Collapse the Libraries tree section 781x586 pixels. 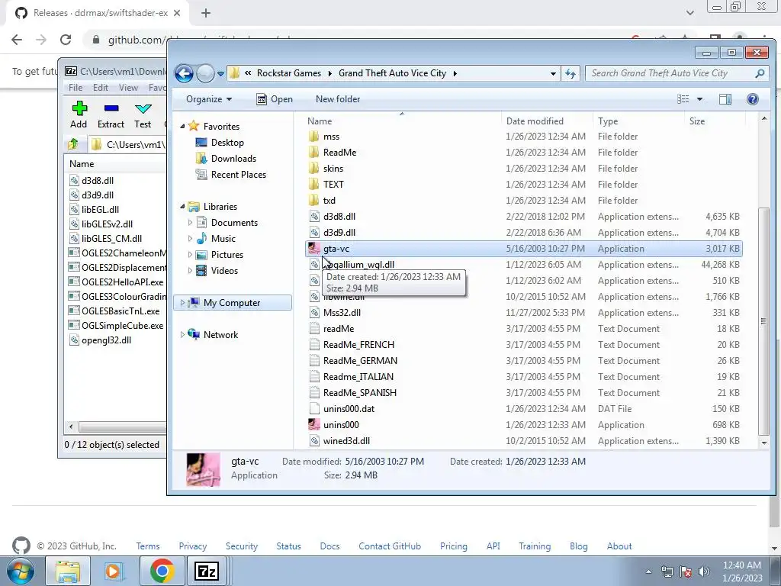(x=182, y=206)
